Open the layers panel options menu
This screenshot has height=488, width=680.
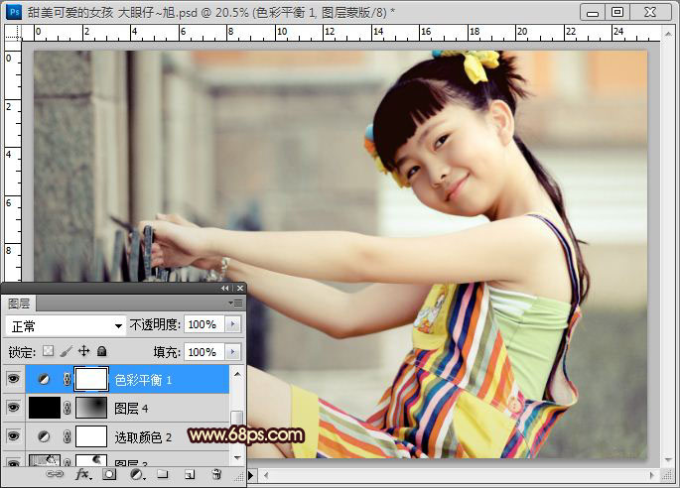[x=235, y=303]
